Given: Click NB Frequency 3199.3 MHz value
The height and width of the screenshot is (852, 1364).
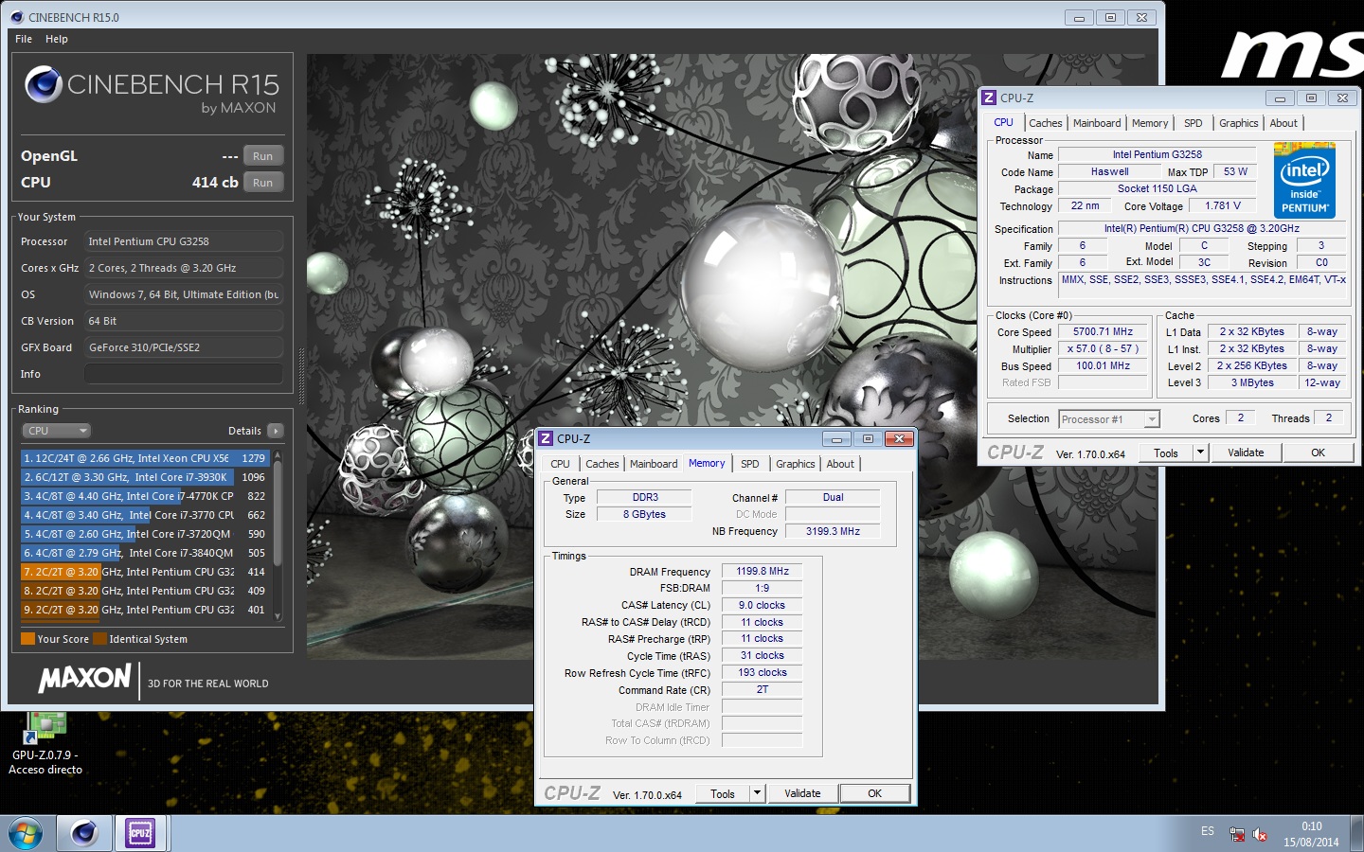Looking at the screenshot, I should pyautogui.click(x=833, y=531).
